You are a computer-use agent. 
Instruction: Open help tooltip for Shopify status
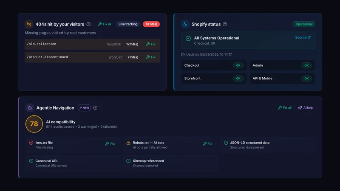click(225, 24)
